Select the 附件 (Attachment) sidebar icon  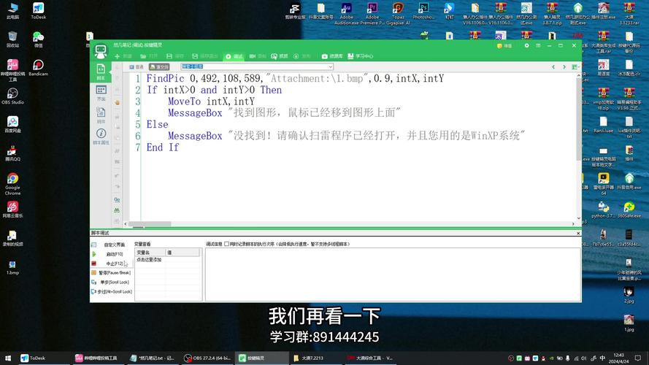pyautogui.click(x=101, y=115)
